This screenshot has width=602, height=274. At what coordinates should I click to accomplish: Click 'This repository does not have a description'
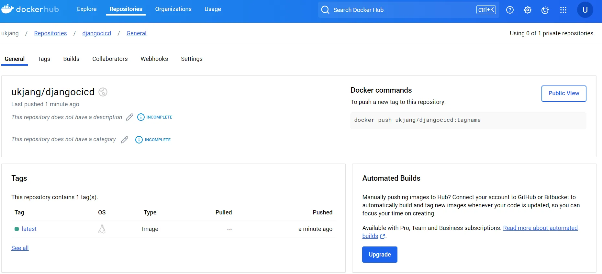[x=67, y=117]
